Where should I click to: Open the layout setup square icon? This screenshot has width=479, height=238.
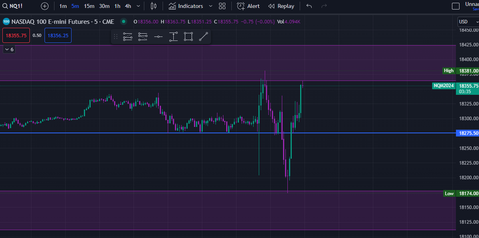tap(455, 6)
